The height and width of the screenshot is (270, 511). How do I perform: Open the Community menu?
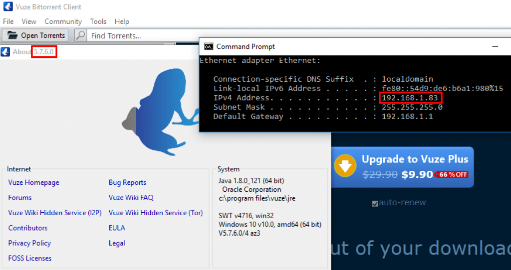63,21
